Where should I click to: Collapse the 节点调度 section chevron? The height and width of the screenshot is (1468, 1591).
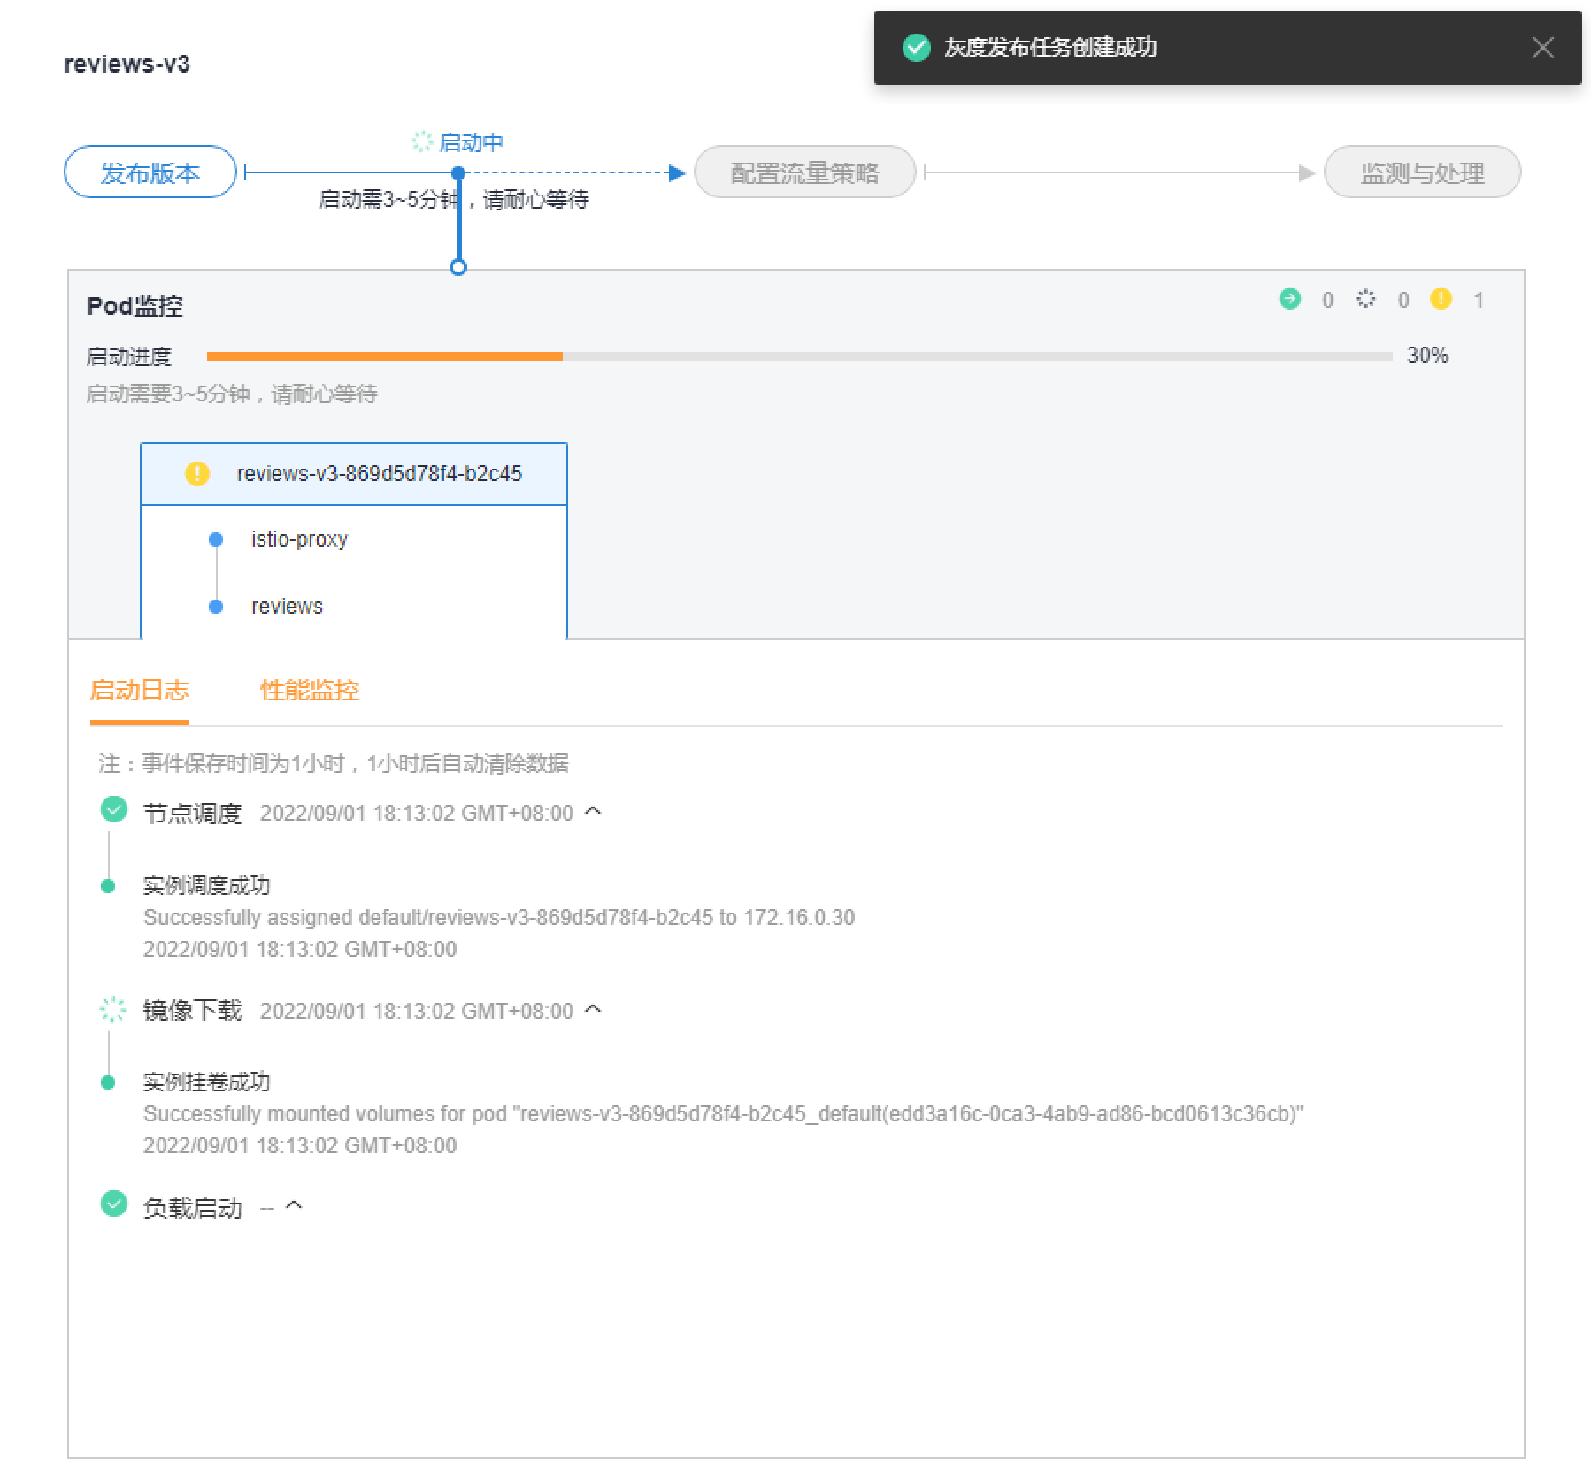594,811
